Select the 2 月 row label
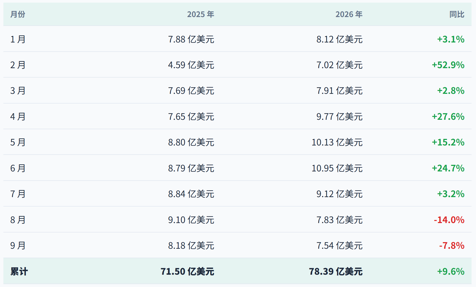This screenshot has height=287, width=476. click(18, 65)
